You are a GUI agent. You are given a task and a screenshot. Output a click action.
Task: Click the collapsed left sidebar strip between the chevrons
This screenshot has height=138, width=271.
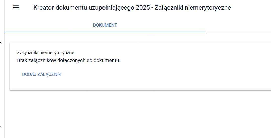click(x=2, y=85)
